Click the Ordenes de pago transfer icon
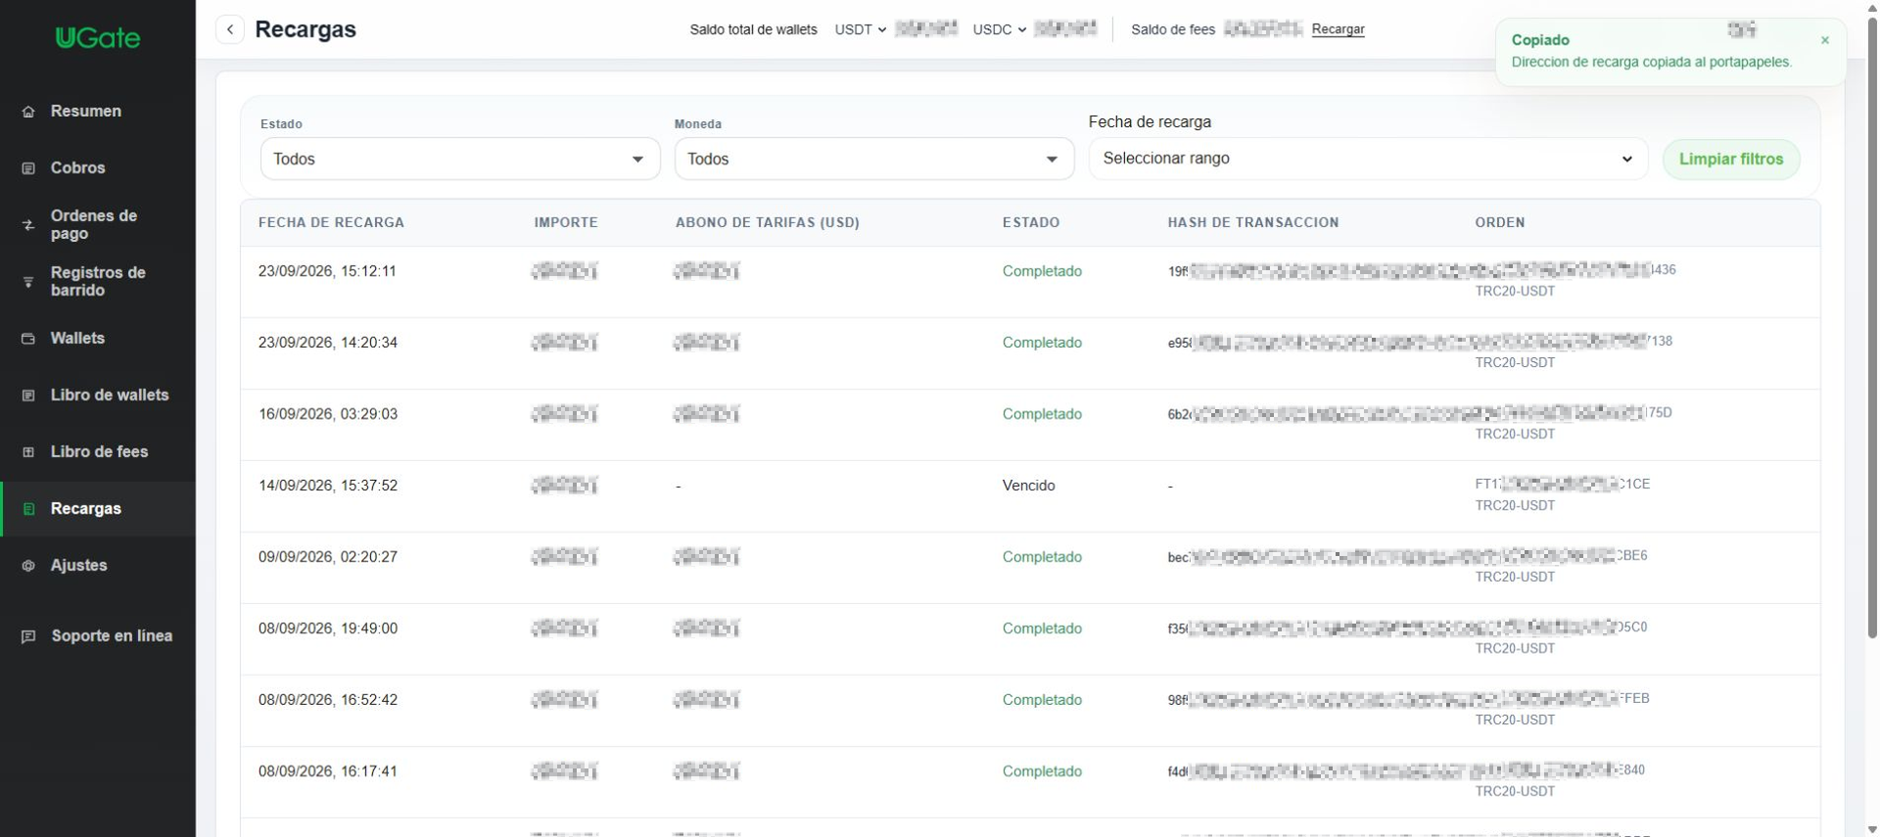 28,225
